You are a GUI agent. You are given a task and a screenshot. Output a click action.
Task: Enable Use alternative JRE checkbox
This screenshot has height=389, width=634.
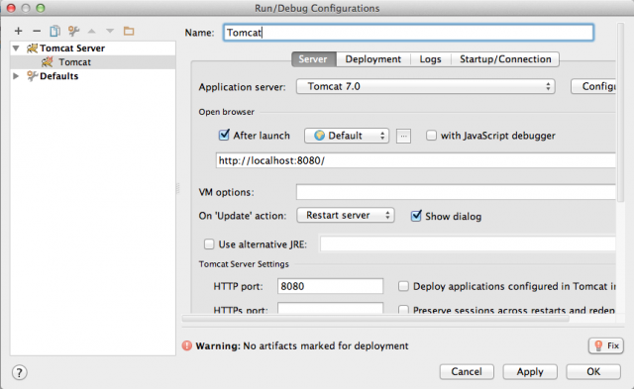pyautogui.click(x=209, y=243)
